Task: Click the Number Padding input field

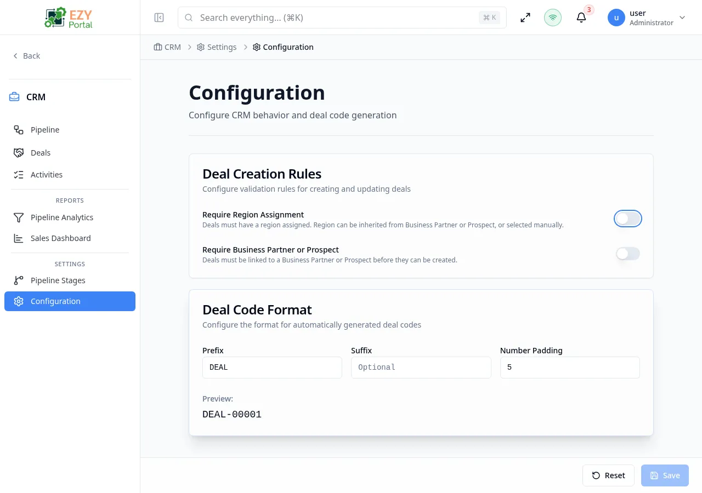Action: pyautogui.click(x=570, y=368)
